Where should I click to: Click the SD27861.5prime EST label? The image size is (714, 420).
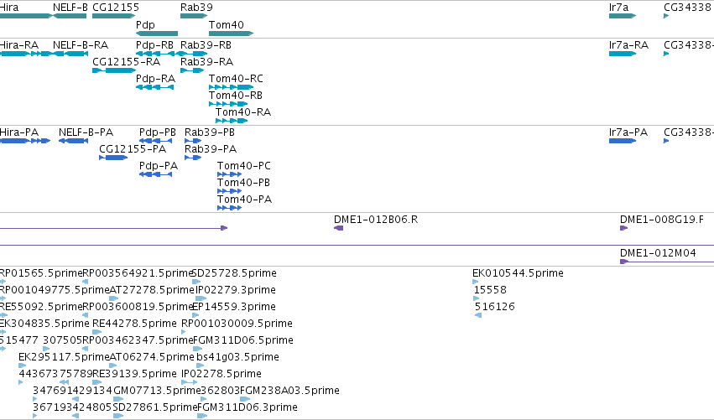coord(155,408)
